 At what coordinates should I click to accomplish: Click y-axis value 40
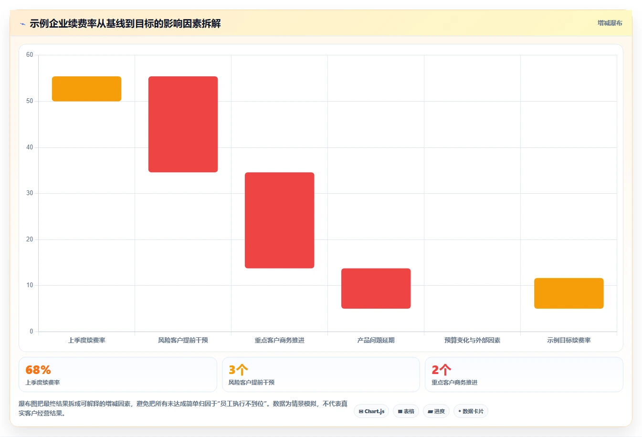pos(30,147)
